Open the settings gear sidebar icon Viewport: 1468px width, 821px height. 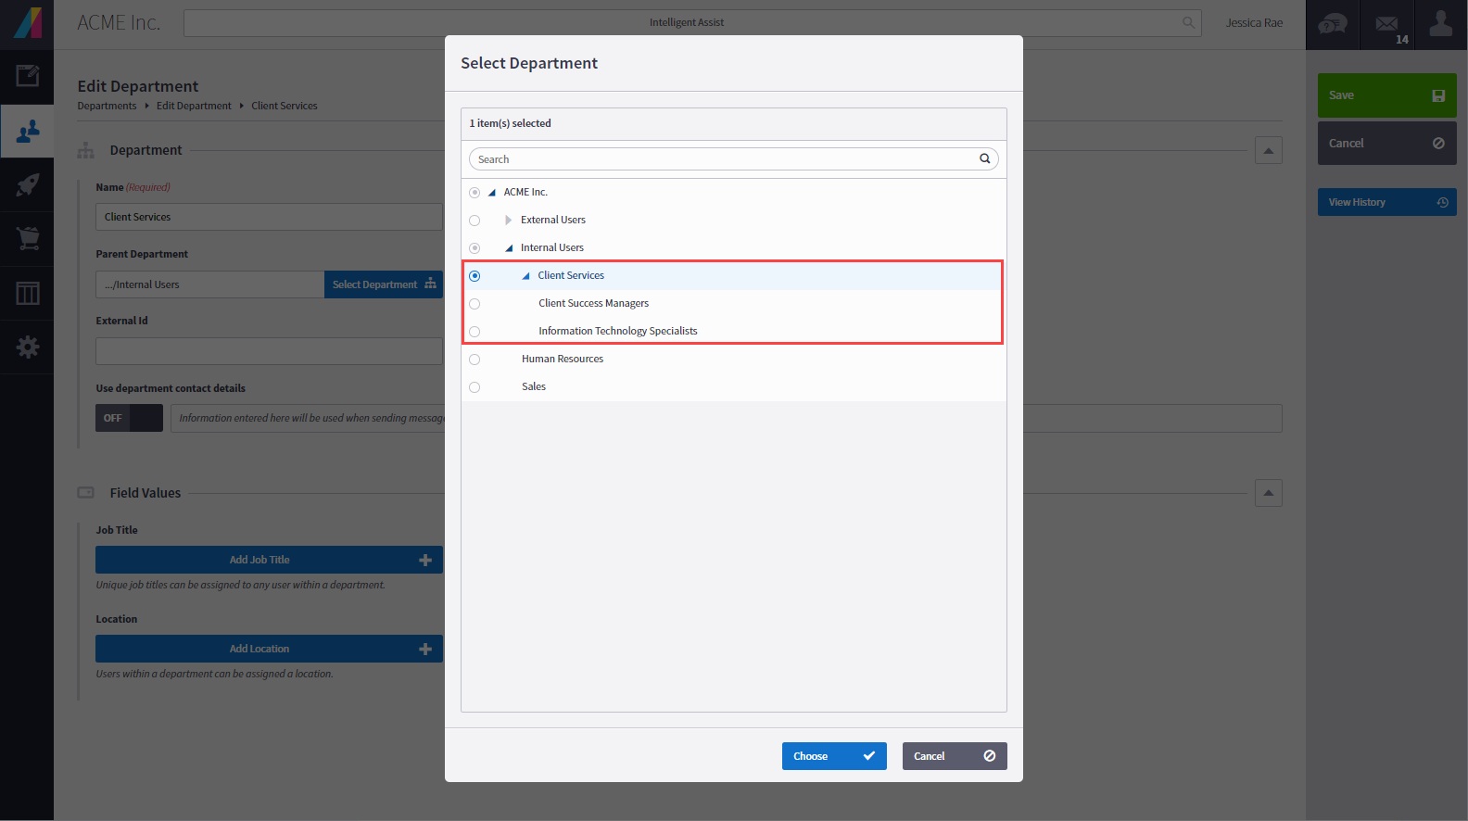(x=27, y=347)
